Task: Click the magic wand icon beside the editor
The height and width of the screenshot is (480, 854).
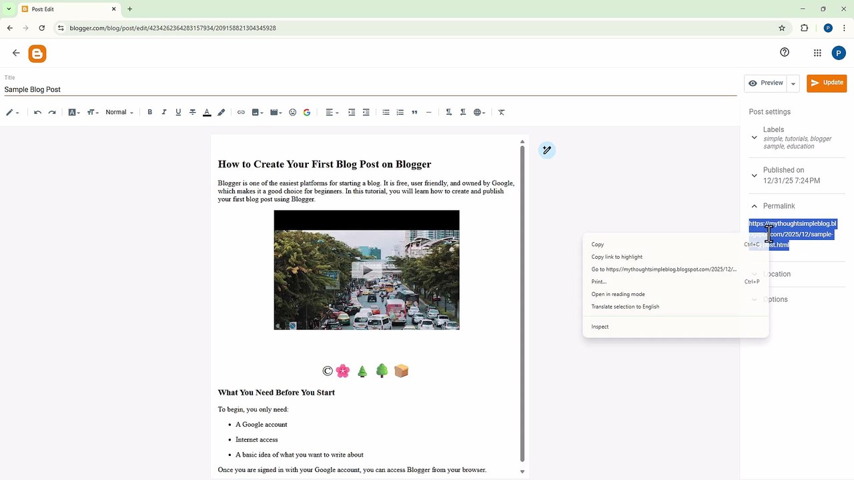Action: [x=546, y=150]
